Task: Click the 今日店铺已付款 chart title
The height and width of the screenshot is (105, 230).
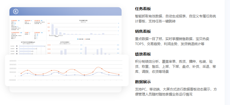Action: click(x=83, y=21)
